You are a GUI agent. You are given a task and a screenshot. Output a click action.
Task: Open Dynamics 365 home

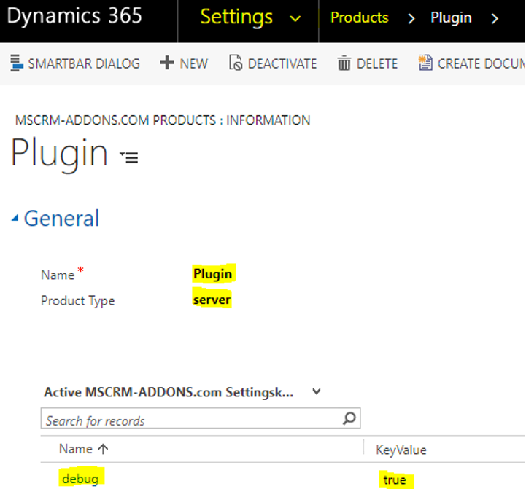[x=74, y=16]
